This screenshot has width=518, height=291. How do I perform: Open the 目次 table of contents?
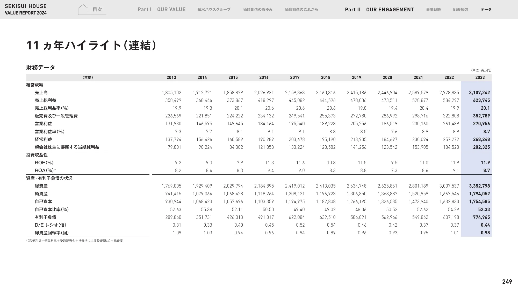click(x=97, y=10)
